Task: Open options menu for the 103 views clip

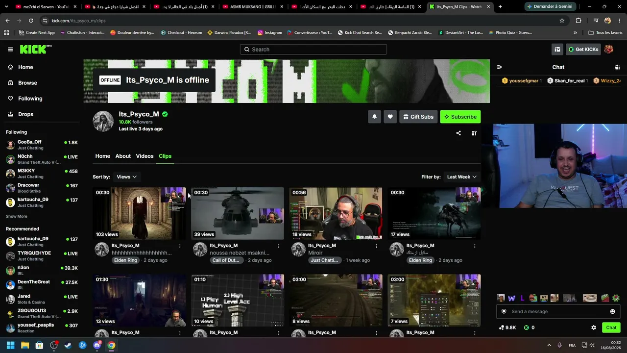Action: click(180, 246)
